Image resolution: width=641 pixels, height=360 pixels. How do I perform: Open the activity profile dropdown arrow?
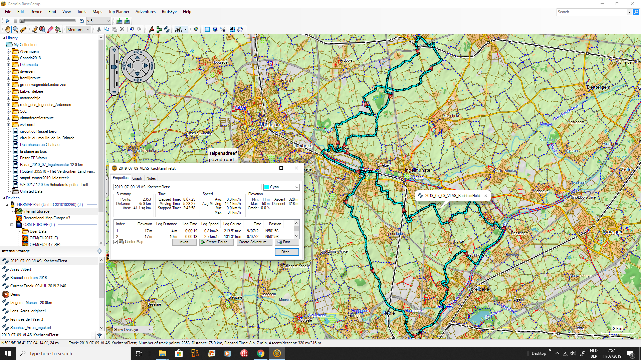click(186, 29)
